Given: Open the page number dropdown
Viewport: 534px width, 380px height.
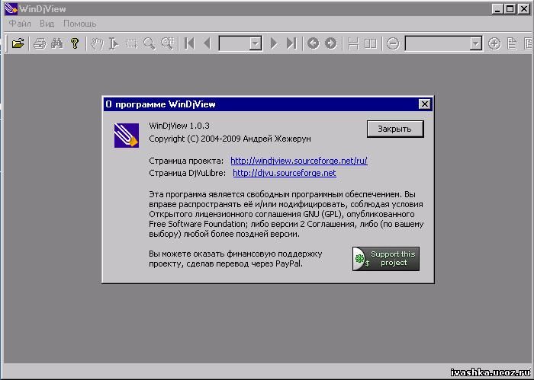Looking at the screenshot, I should (x=255, y=43).
